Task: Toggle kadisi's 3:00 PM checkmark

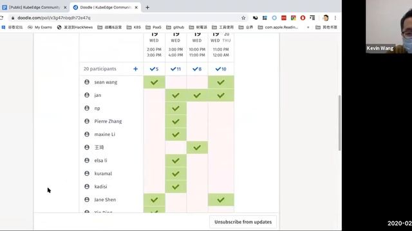Action: (176, 187)
